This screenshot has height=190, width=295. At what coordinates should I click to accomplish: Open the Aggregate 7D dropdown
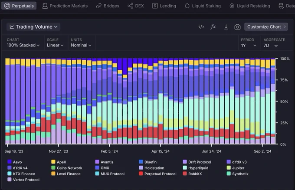271,46
